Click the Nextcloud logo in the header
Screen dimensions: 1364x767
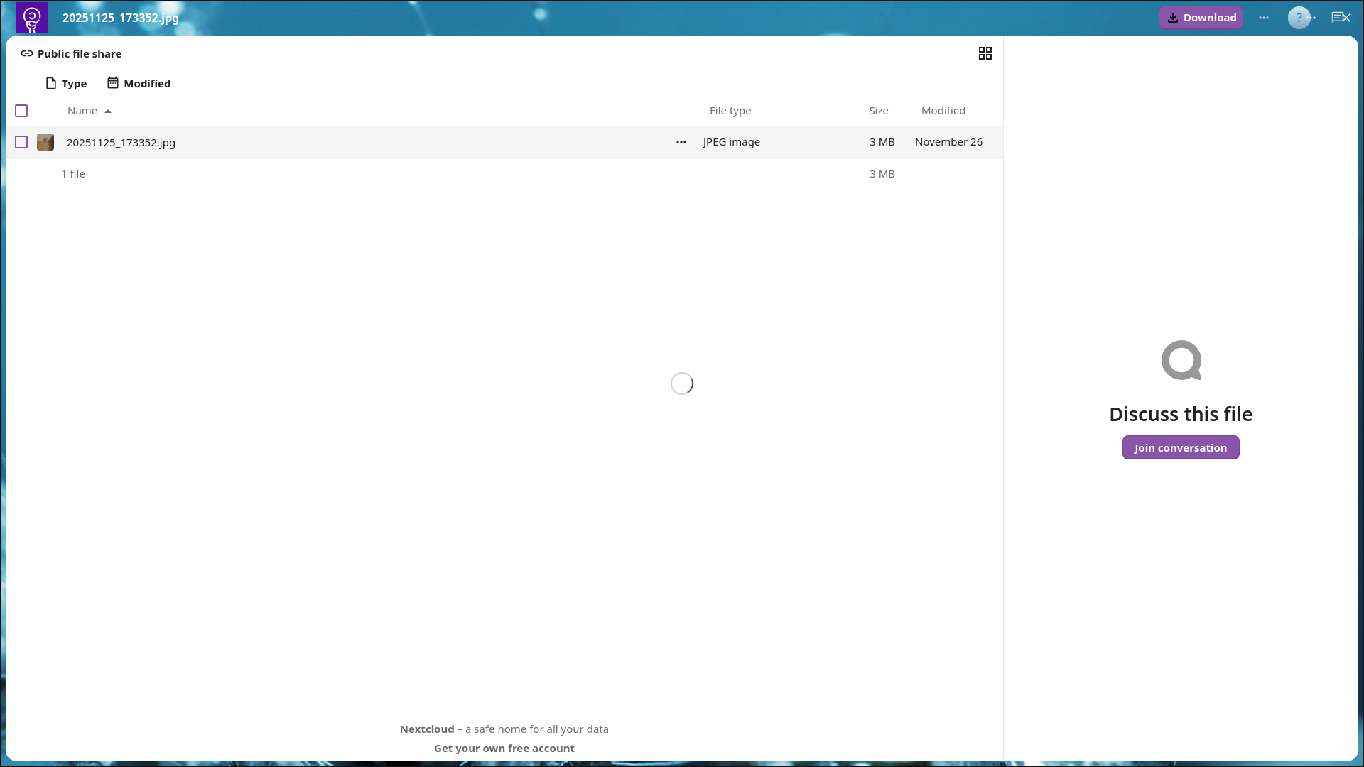click(32, 18)
